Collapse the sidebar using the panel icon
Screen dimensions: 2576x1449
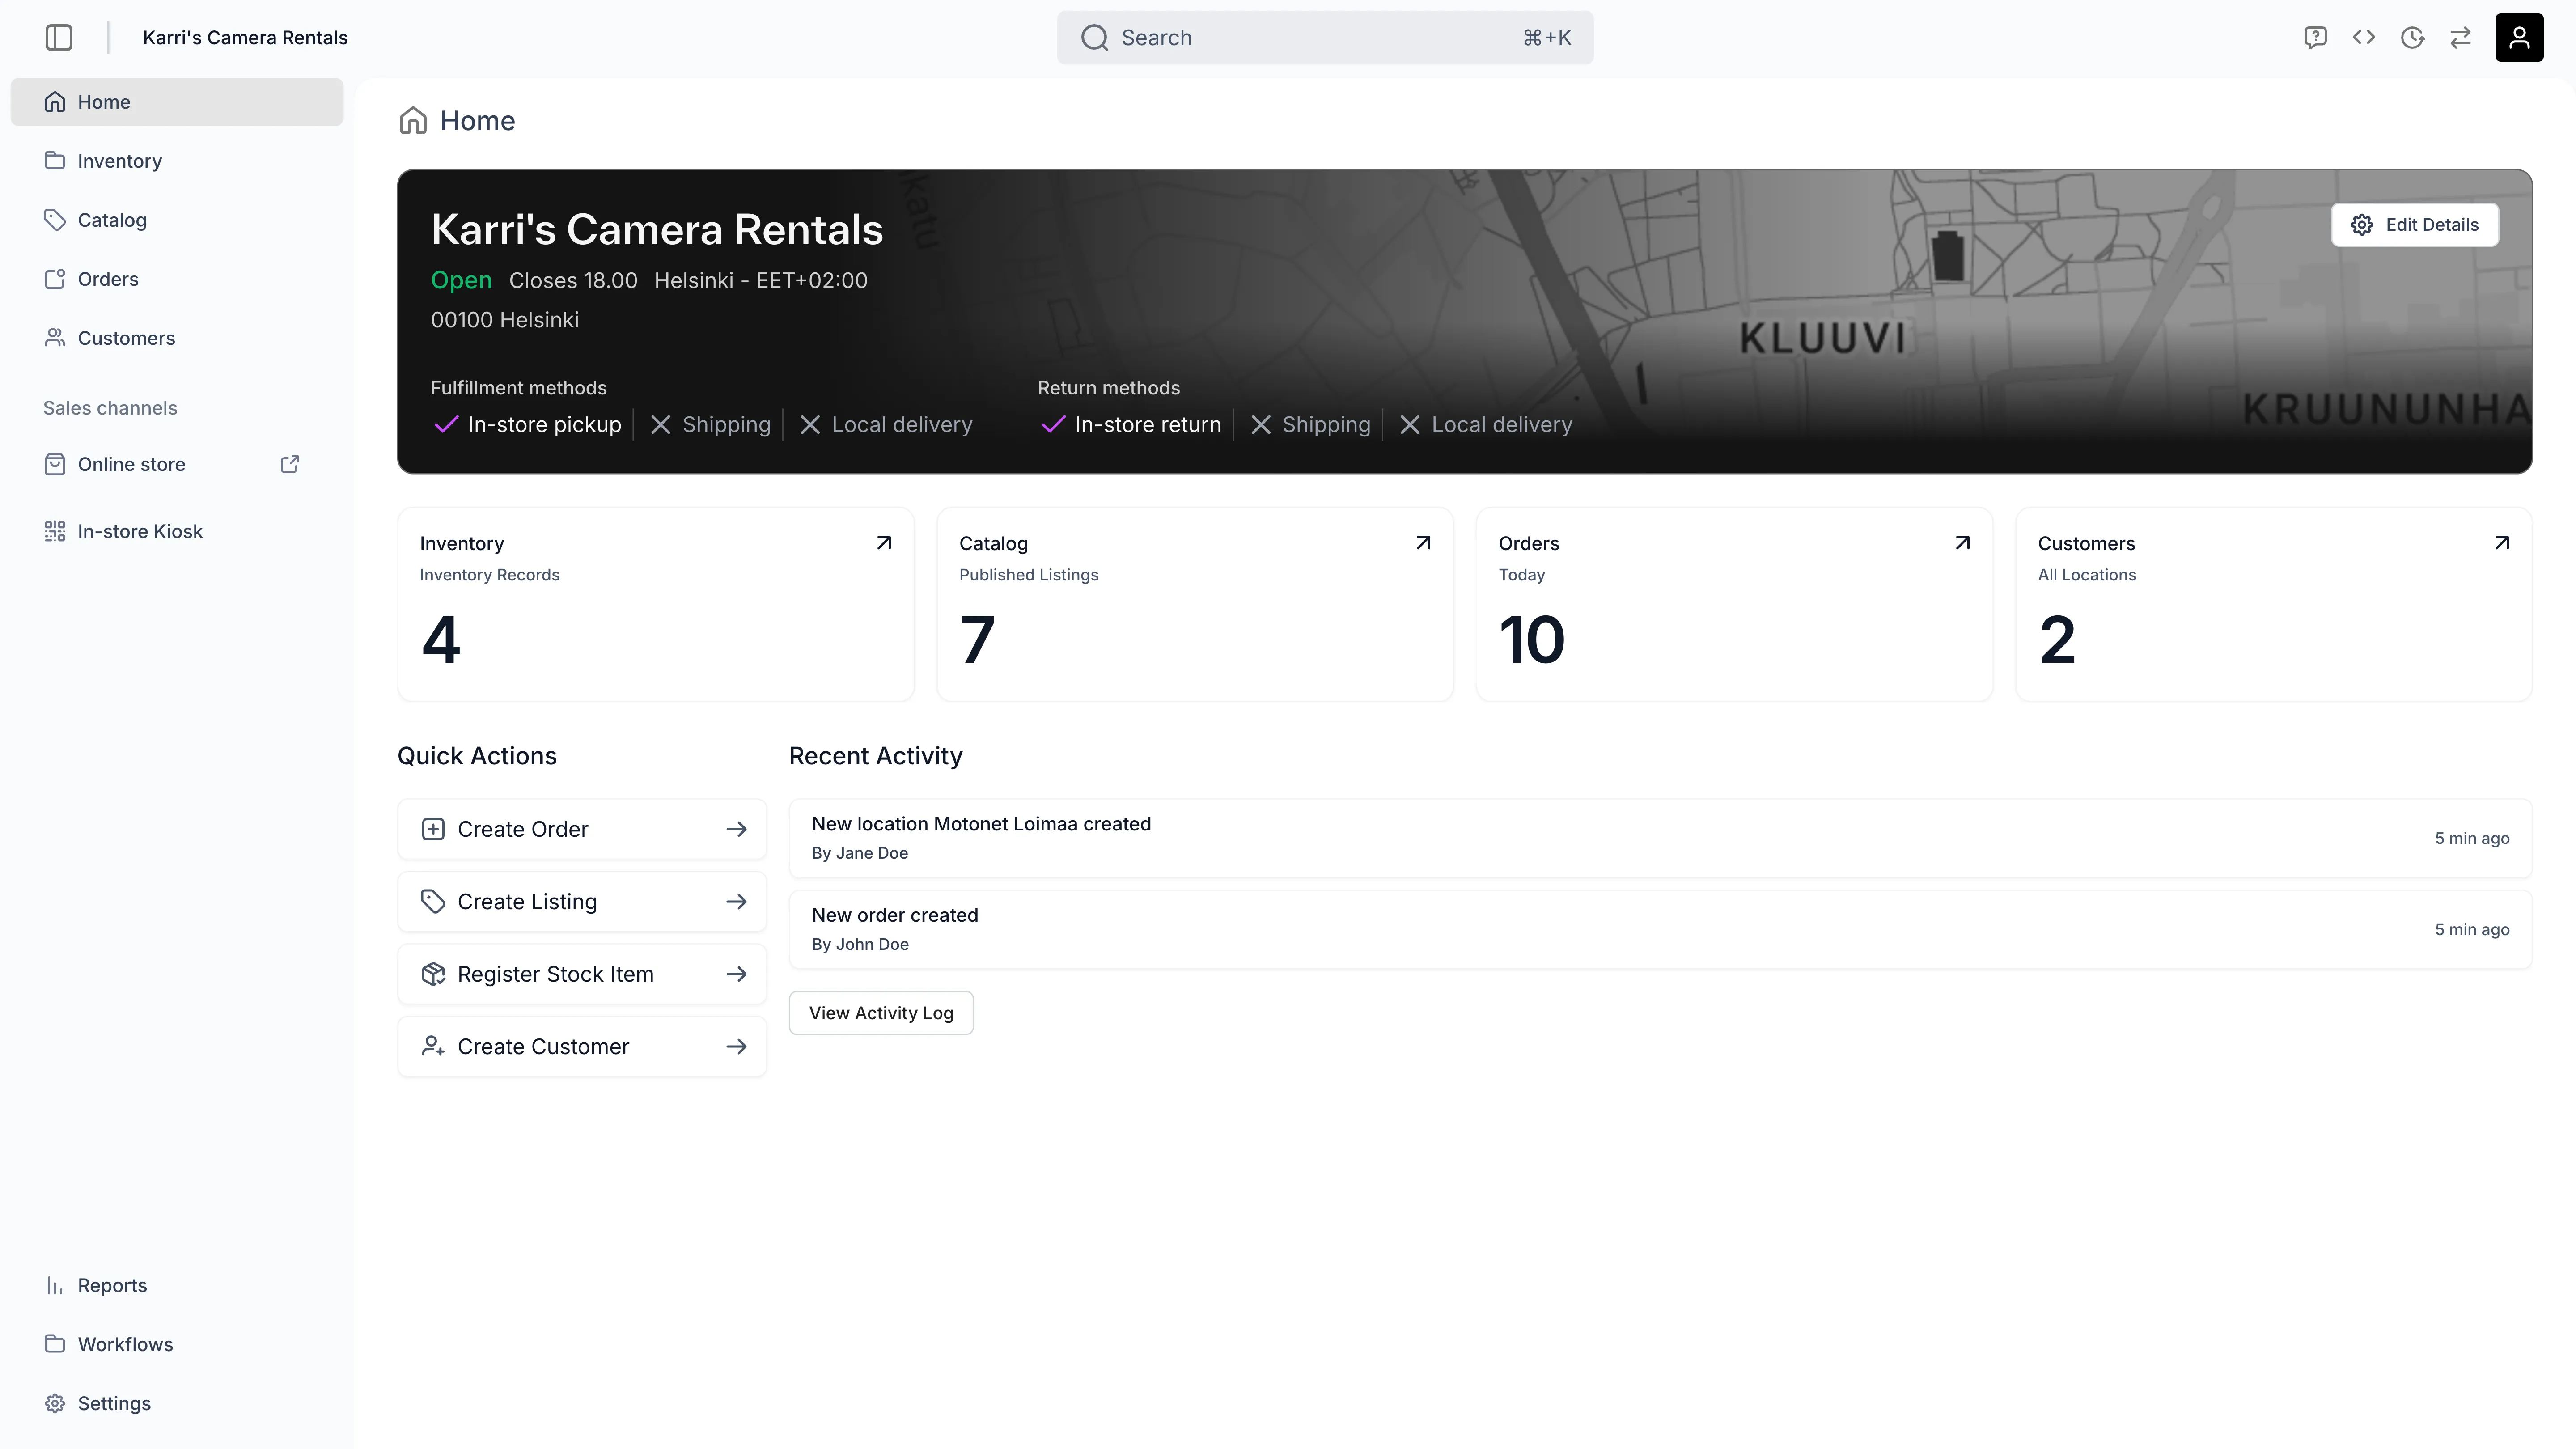[x=59, y=37]
